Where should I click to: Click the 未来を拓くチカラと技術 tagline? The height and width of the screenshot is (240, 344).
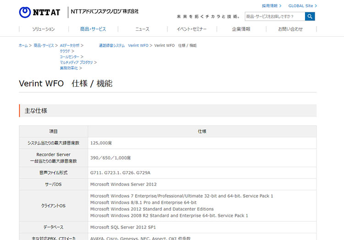click(x=209, y=17)
